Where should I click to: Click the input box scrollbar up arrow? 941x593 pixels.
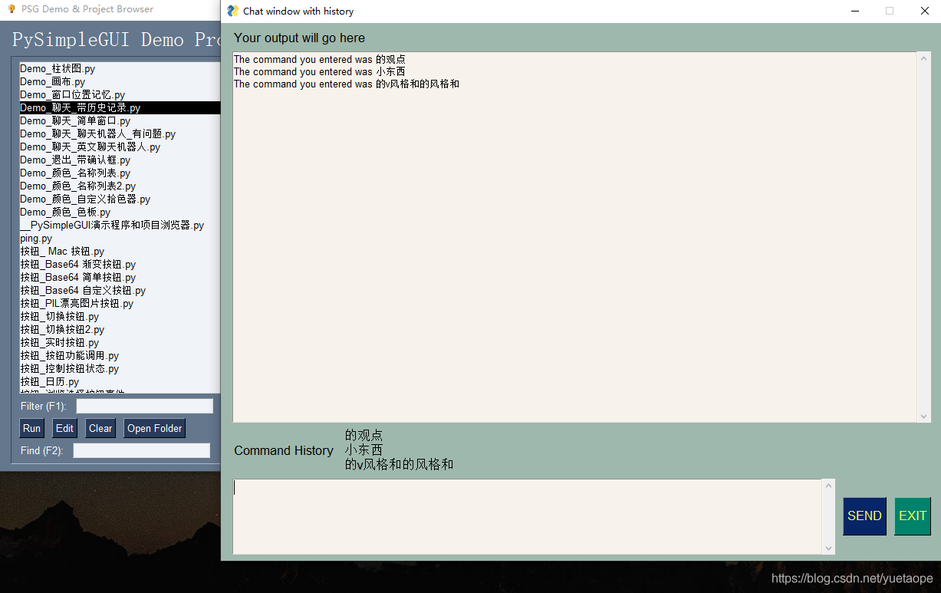pyautogui.click(x=828, y=486)
